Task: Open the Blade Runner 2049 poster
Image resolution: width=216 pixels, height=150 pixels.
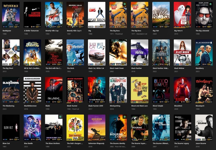Action: (97, 90)
